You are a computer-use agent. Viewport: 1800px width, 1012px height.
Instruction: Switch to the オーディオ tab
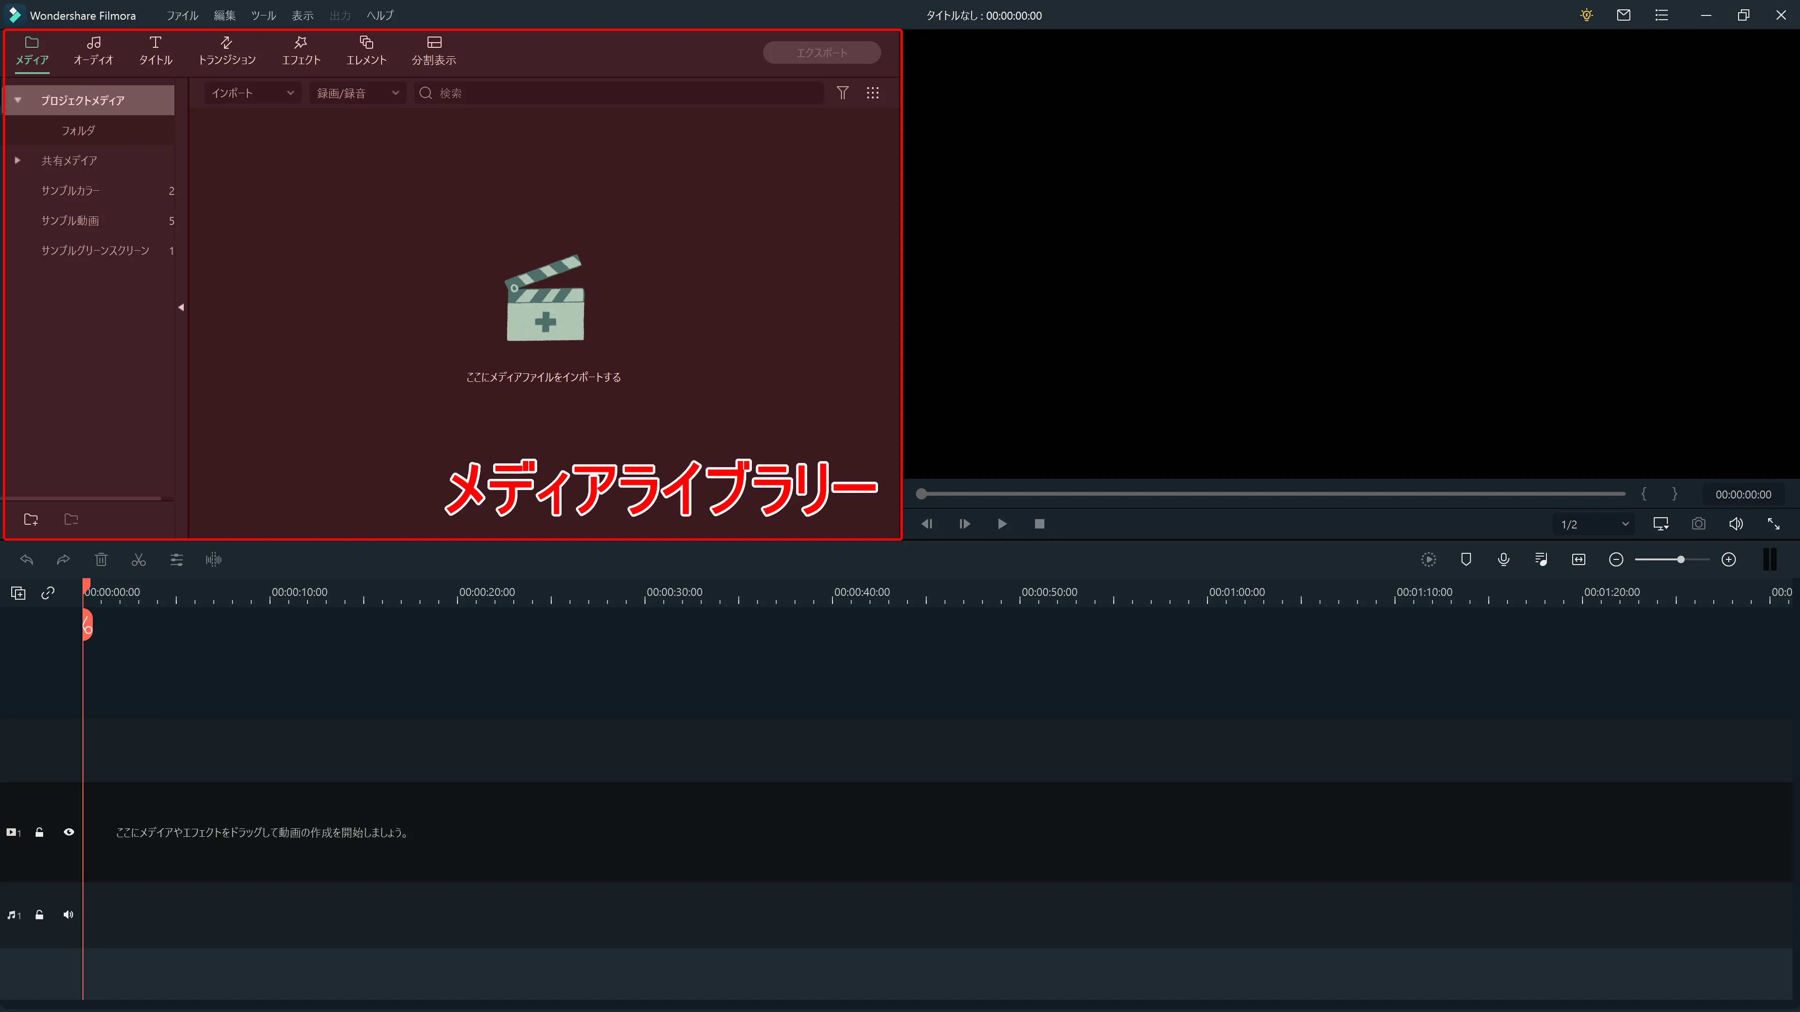tap(93, 51)
